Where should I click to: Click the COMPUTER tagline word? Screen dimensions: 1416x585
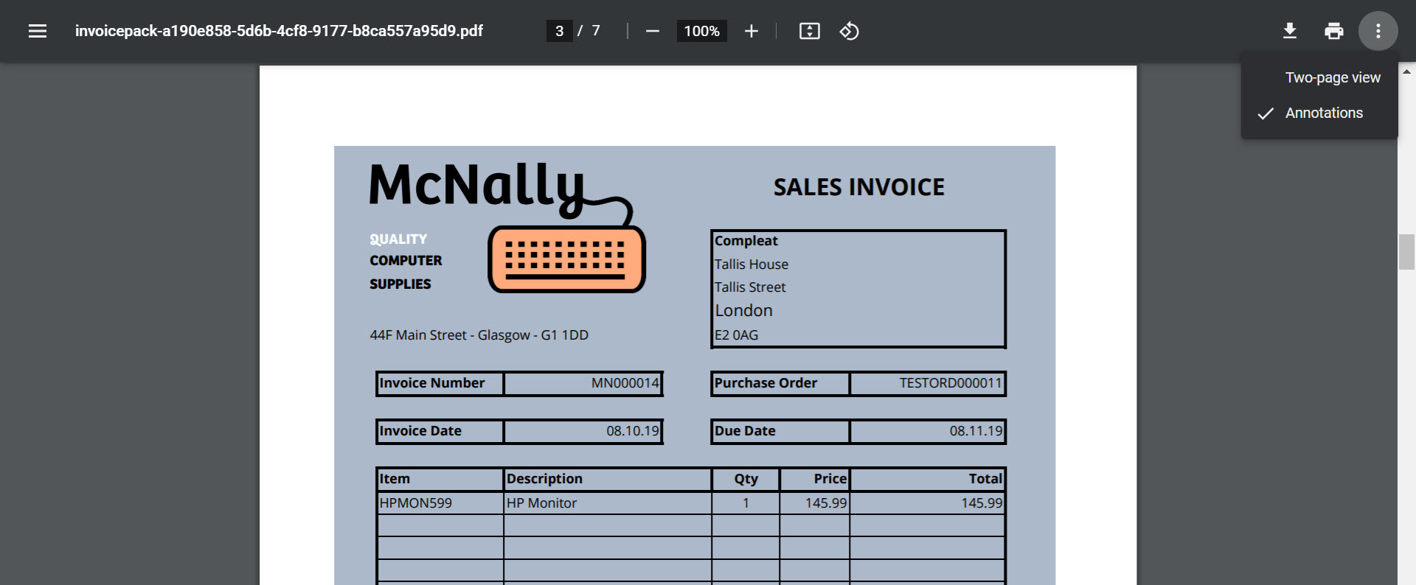[x=406, y=261]
